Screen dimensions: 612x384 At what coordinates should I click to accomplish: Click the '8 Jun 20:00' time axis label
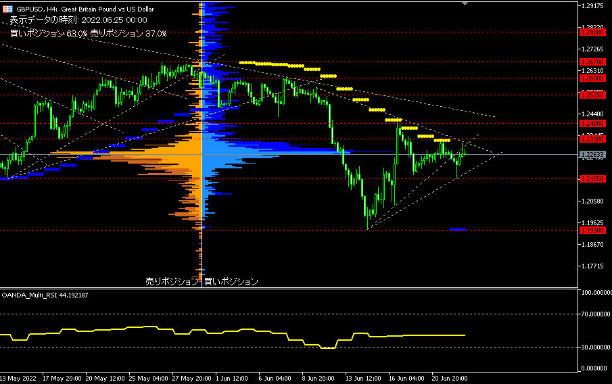coord(318,378)
